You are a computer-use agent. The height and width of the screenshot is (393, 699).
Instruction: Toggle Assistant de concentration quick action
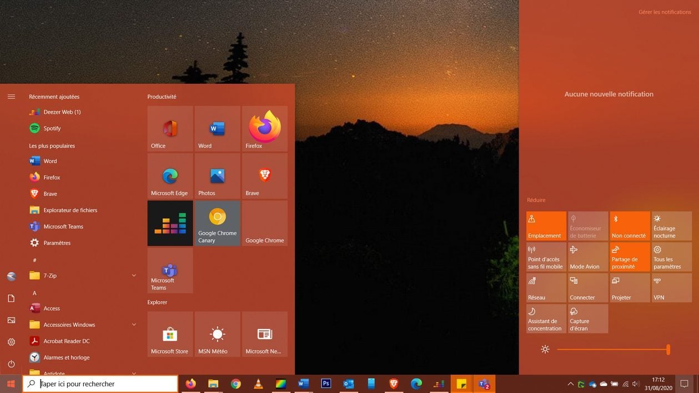pos(546,319)
